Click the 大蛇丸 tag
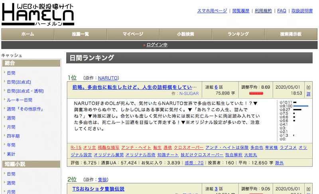The image size is (319, 194). 250,155
